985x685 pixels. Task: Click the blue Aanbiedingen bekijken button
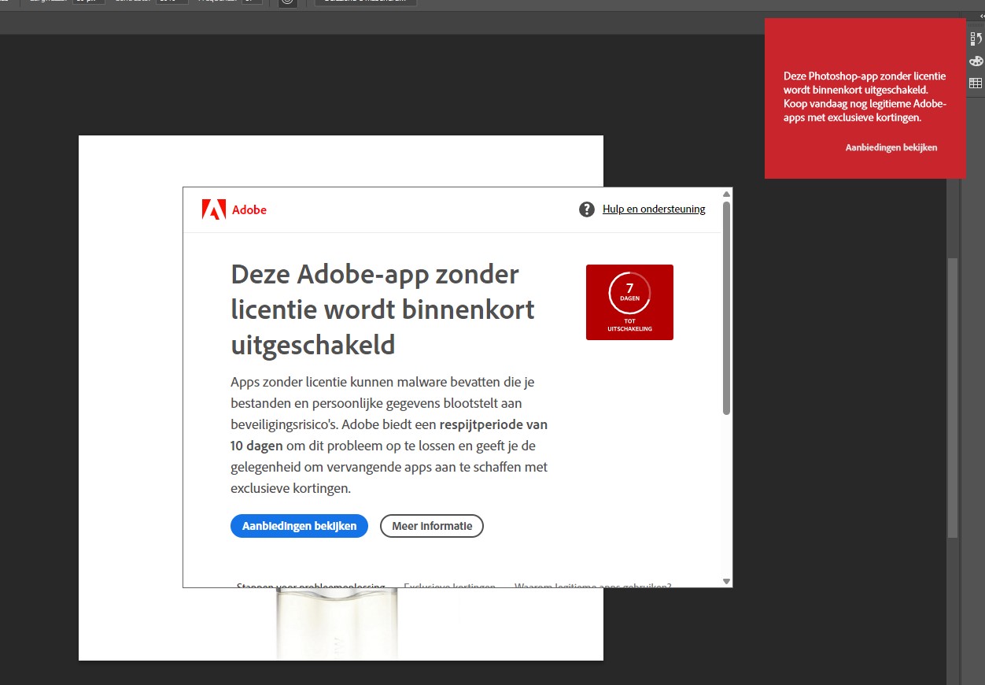pos(299,526)
